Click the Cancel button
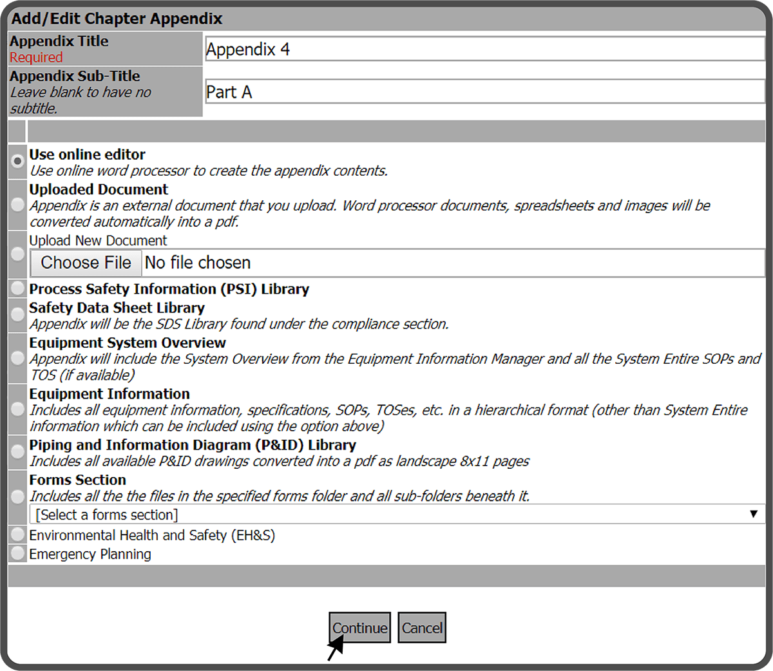Screen dimensions: 773x671 [422, 628]
